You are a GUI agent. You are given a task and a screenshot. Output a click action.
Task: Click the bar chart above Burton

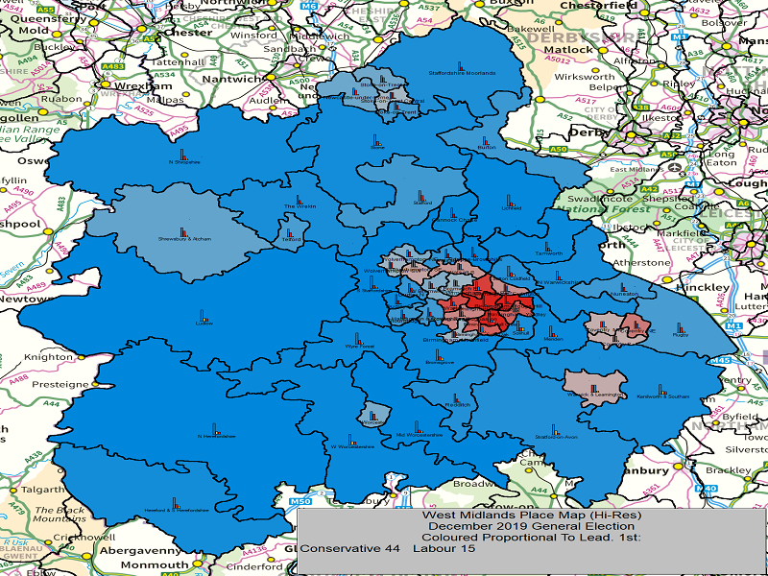coord(485,141)
